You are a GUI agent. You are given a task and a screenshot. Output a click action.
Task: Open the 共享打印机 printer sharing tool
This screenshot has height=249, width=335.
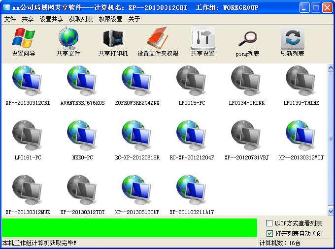(113, 42)
